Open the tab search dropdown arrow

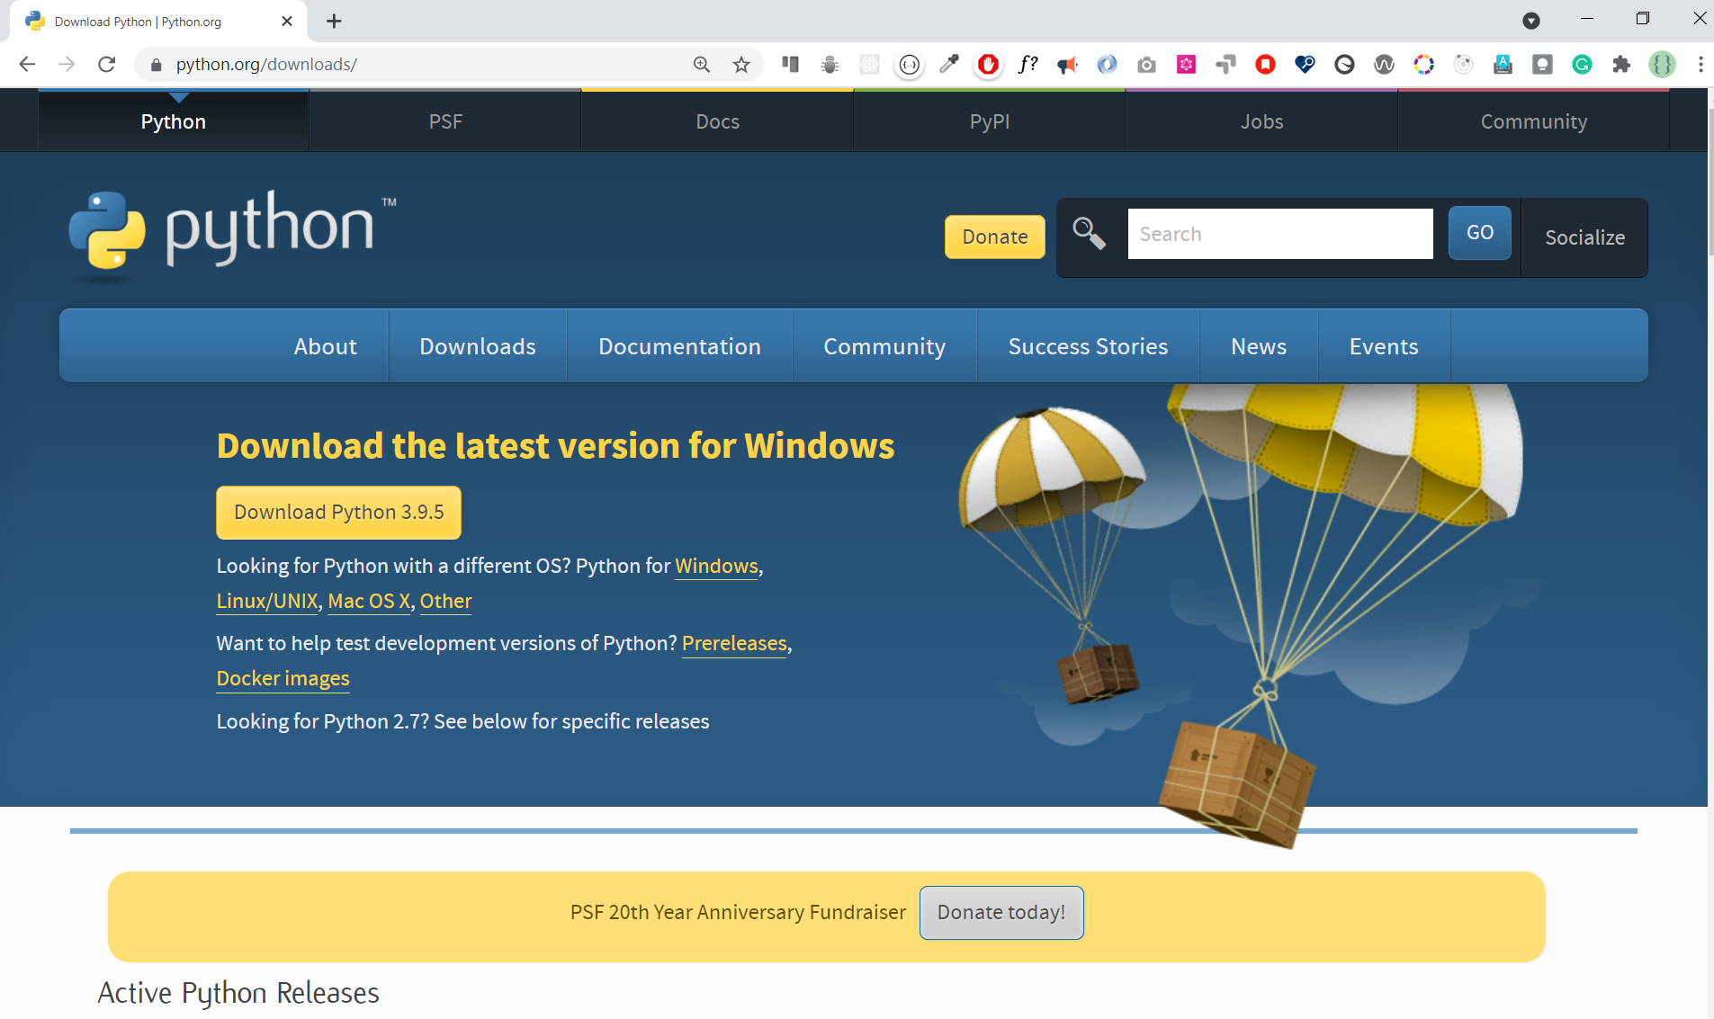click(x=1531, y=21)
